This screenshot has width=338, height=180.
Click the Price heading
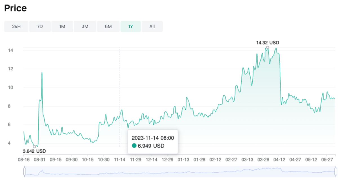point(15,8)
